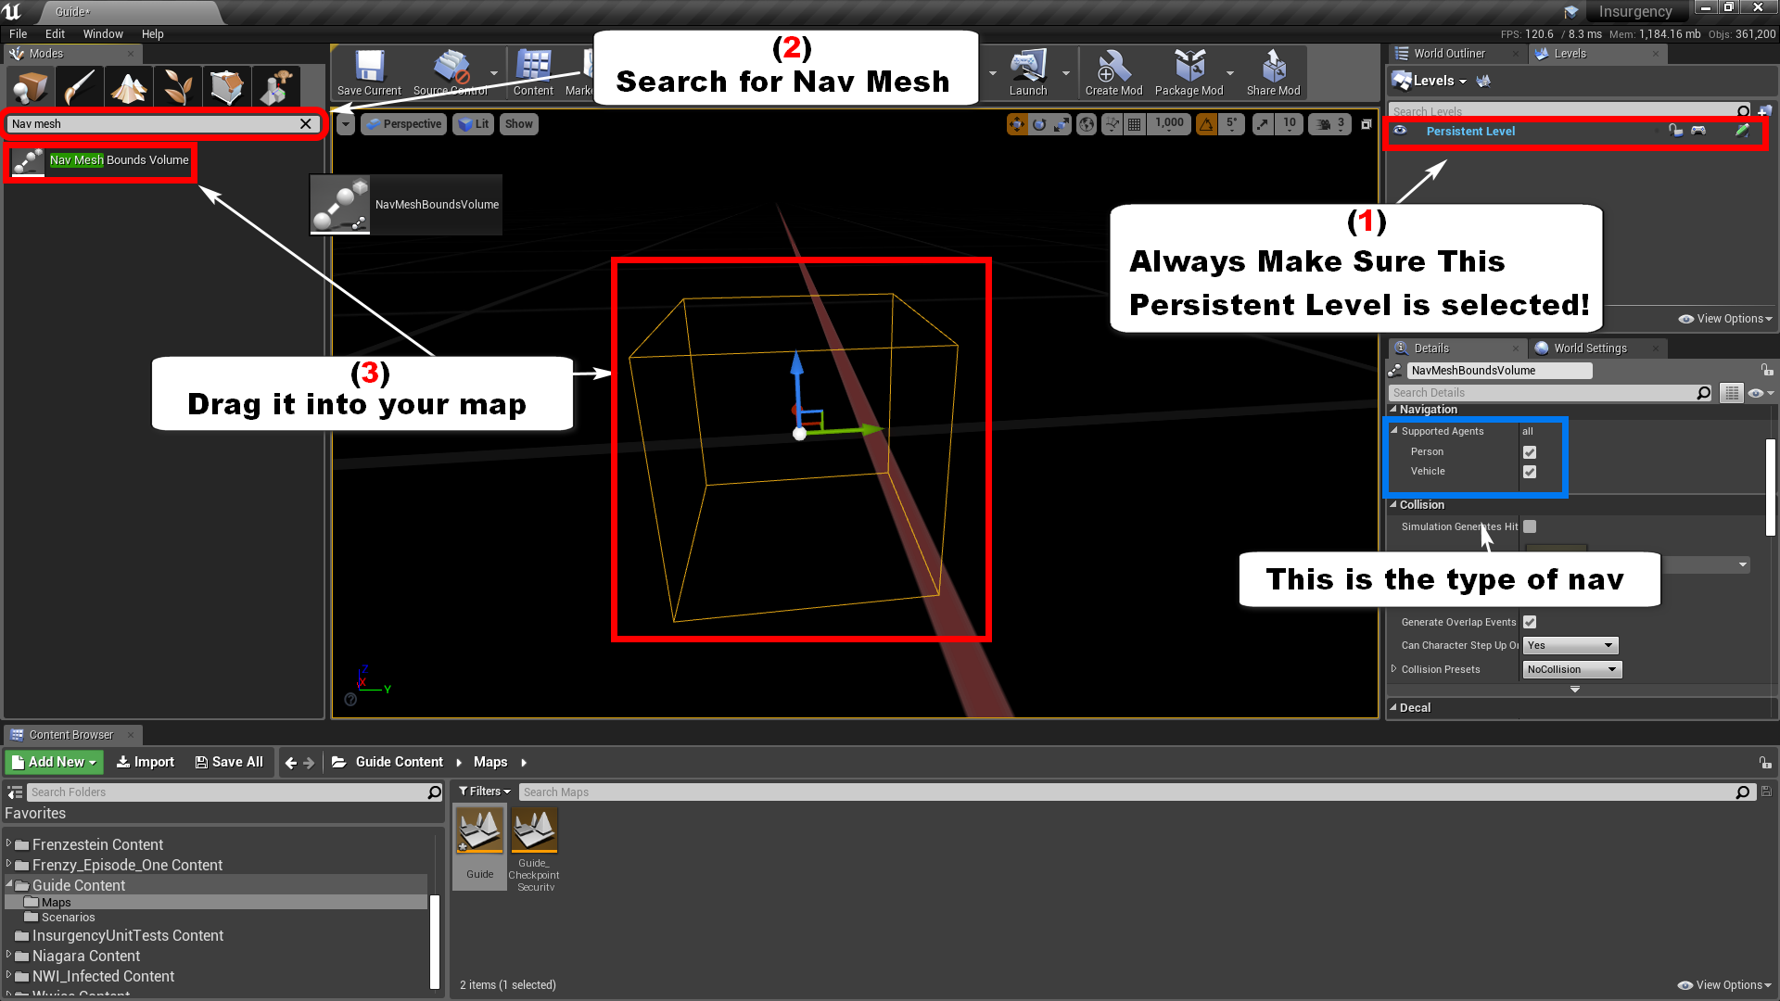Select Nav Mesh Bounds Volume in Modes list
Screen dimensions: 1780x1001
(x=101, y=160)
